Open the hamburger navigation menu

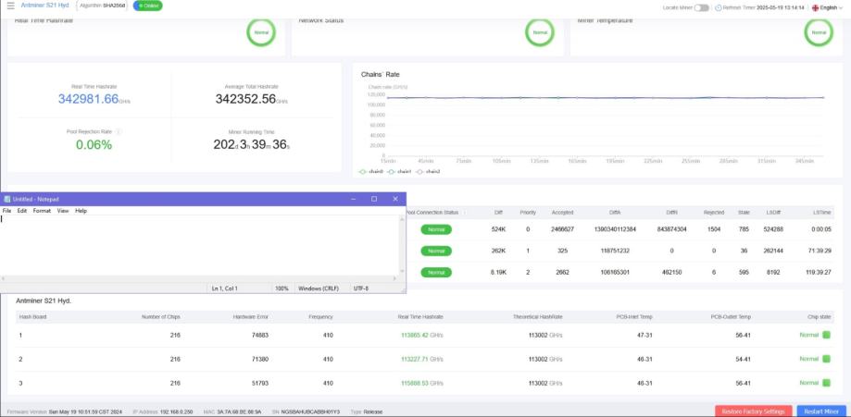point(11,6)
